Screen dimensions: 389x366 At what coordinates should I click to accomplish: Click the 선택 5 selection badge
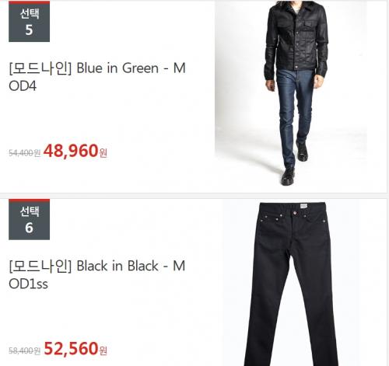pyautogui.click(x=29, y=21)
